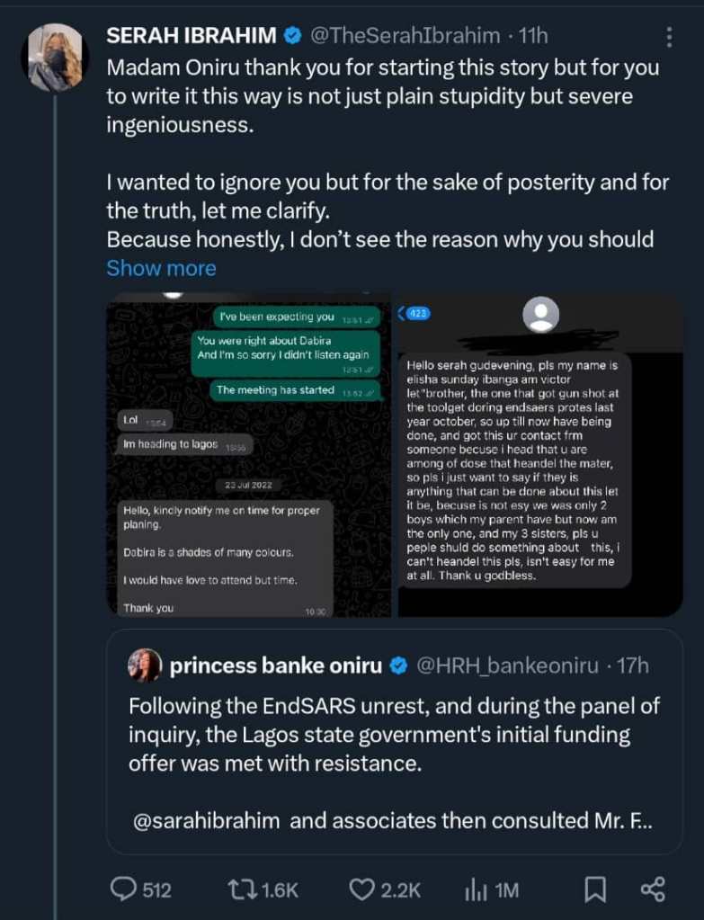Repost this tweet using the retweet icon
Image resolution: width=704 pixels, height=920 pixels.
(240, 889)
